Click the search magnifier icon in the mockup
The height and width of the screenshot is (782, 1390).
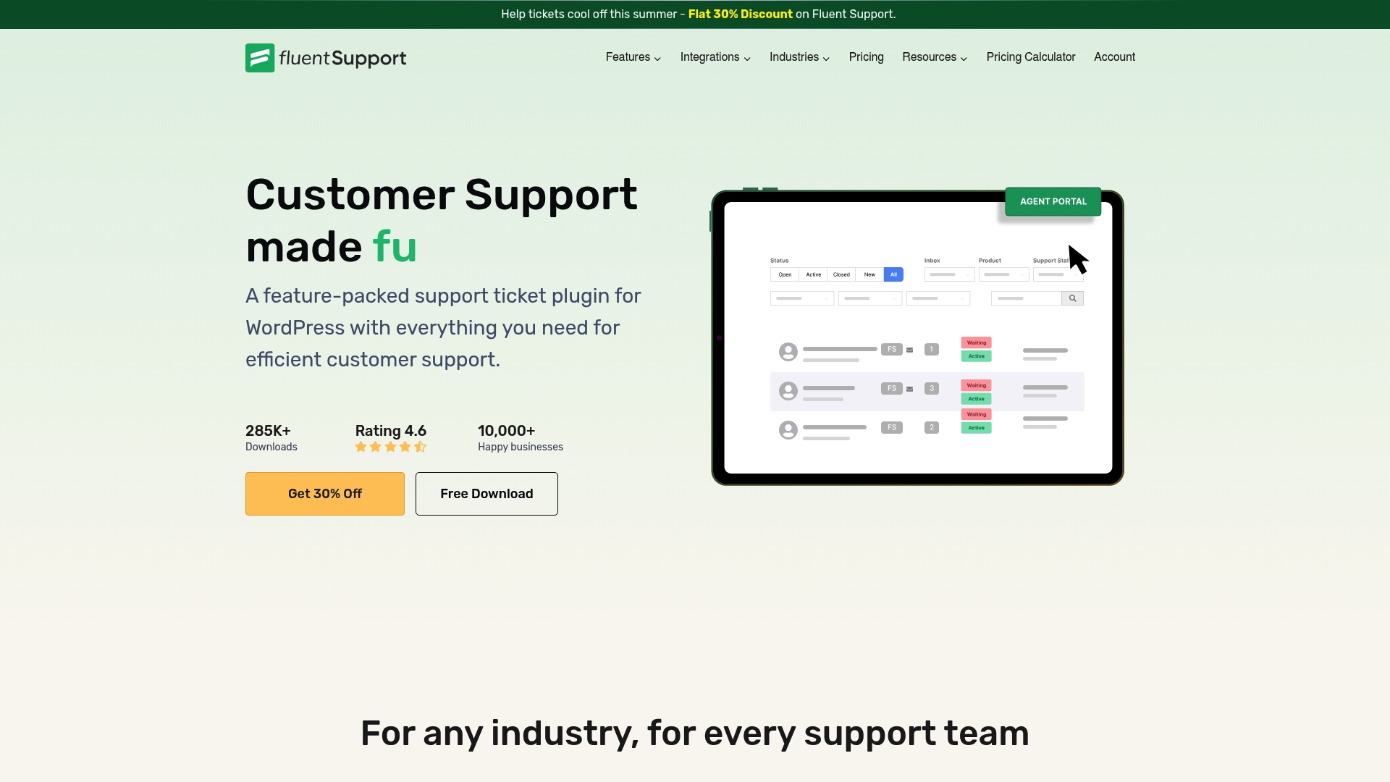1072,298
